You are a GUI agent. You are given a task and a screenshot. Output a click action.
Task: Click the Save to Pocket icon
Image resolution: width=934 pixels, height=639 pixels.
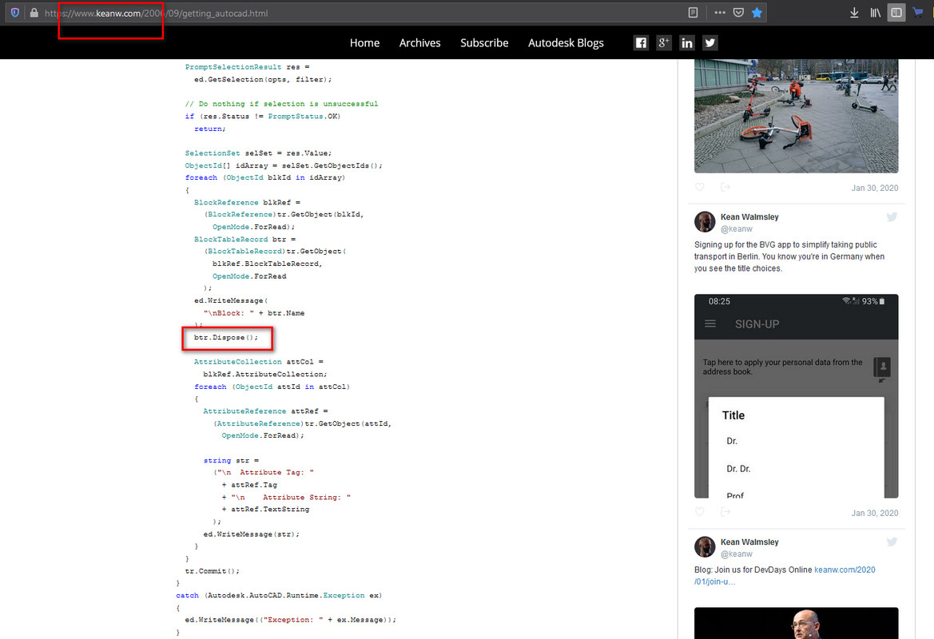click(x=738, y=13)
